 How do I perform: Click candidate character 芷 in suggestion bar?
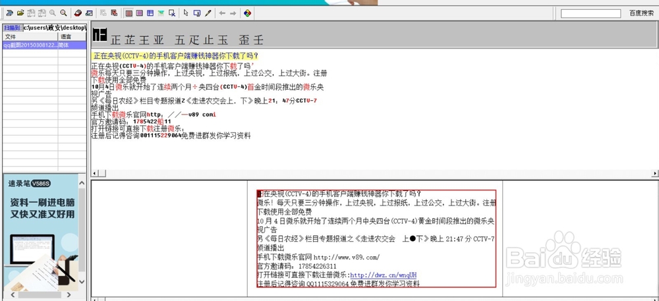(x=130, y=40)
